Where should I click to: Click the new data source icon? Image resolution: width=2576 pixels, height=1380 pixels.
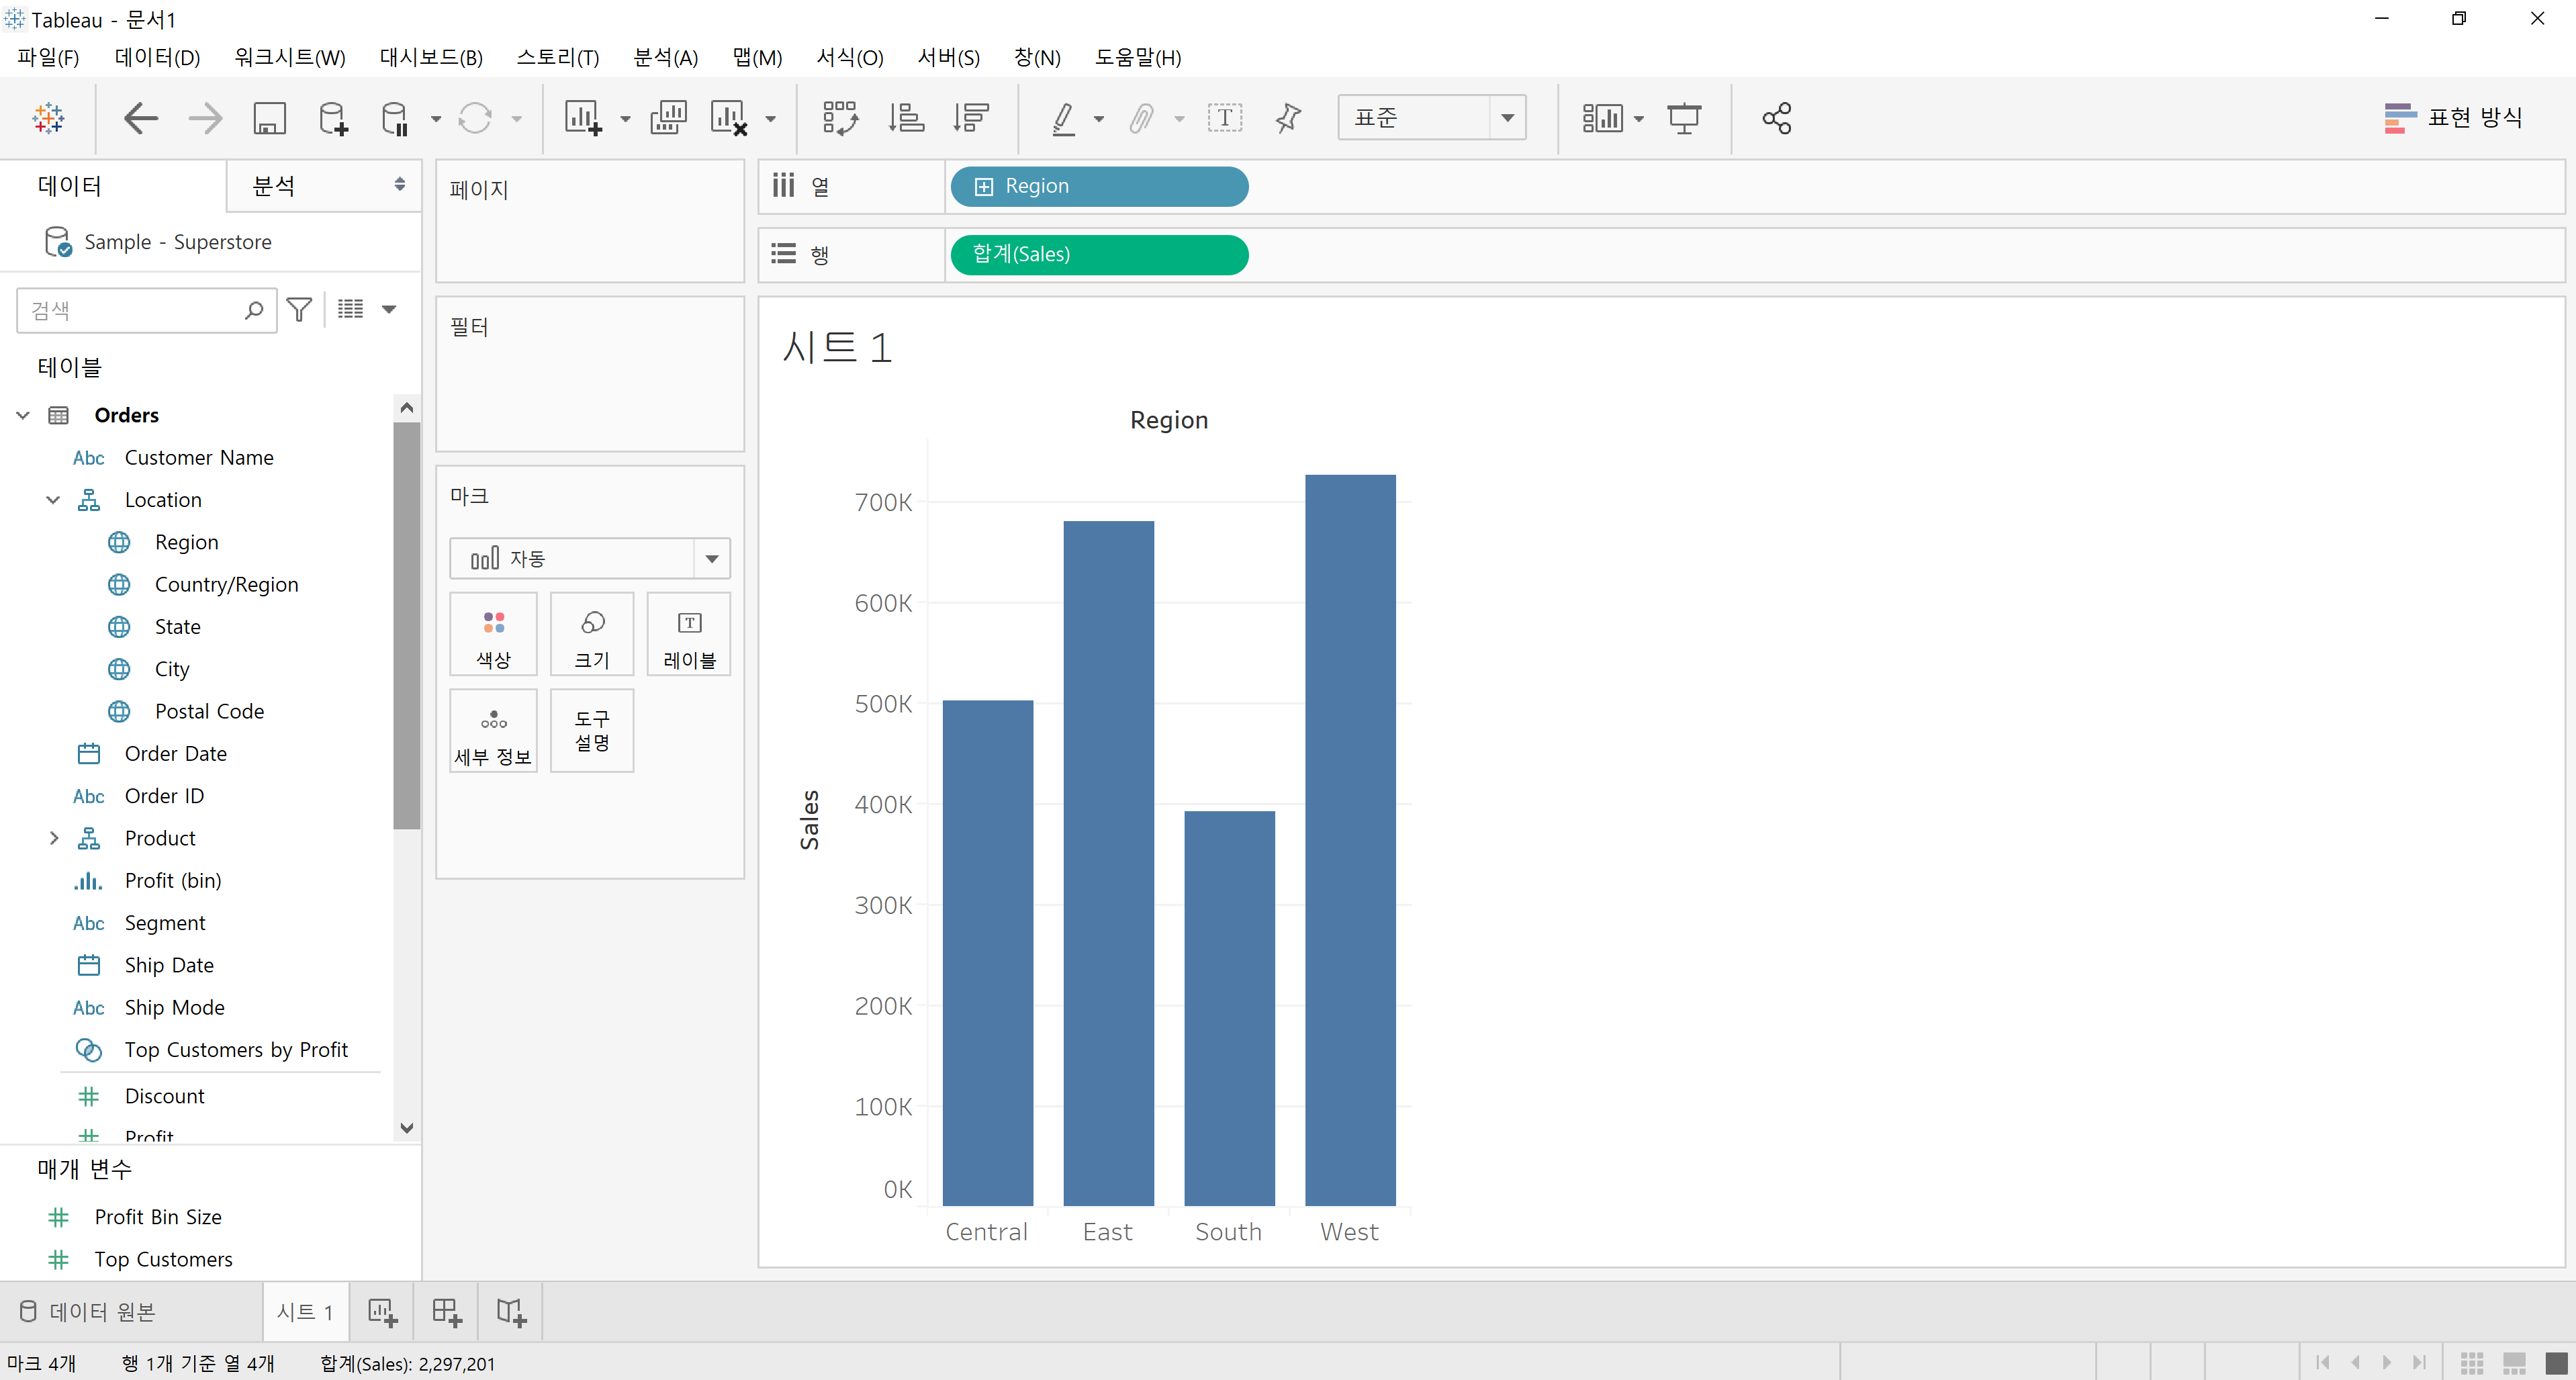(332, 118)
